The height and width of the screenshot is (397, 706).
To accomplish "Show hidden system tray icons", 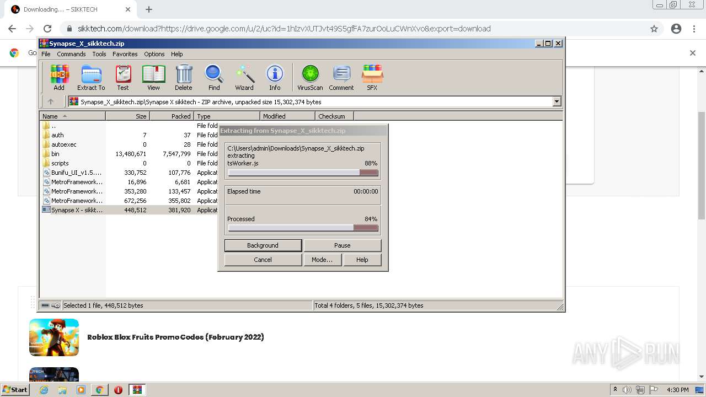I will coord(615,390).
